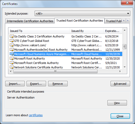Click the vertical scrollbar thumb
The width and height of the screenshot is (135, 124).
click(x=125, y=47)
